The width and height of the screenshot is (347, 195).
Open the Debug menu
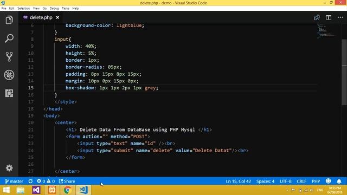pyautogui.click(x=54, y=9)
